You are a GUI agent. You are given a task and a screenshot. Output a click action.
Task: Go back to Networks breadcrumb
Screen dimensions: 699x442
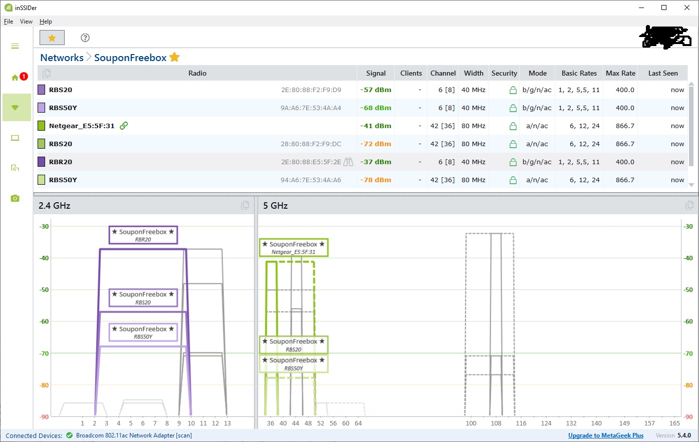pyautogui.click(x=62, y=58)
